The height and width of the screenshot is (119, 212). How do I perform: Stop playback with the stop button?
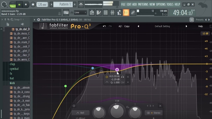[x=26, y=4]
